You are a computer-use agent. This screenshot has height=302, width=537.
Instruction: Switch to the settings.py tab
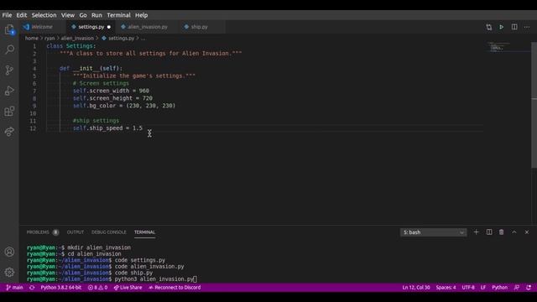coord(91,27)
